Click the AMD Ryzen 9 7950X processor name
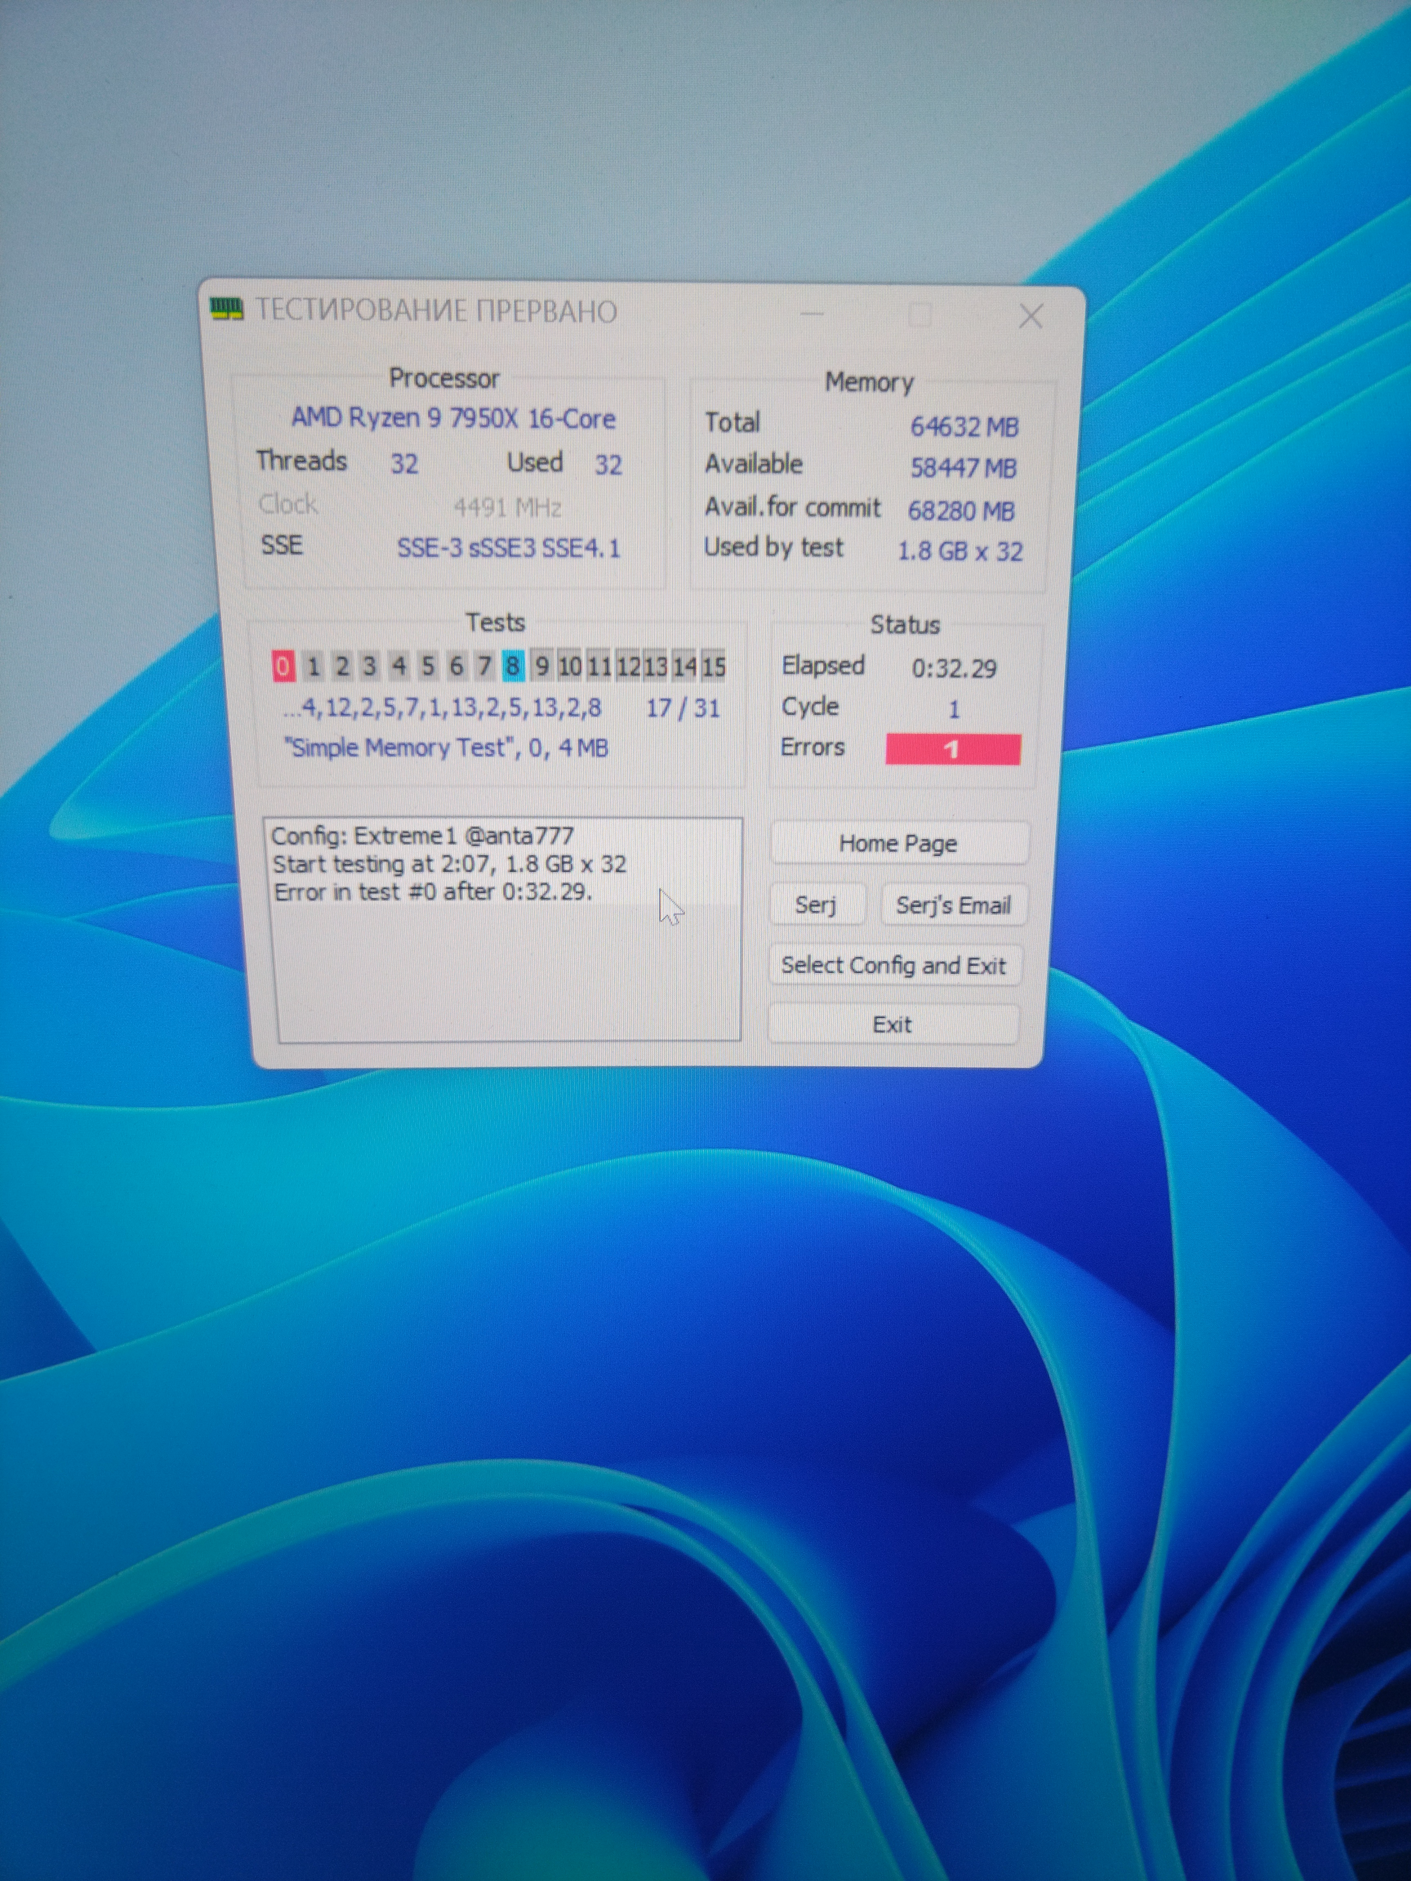 (453, 418)
